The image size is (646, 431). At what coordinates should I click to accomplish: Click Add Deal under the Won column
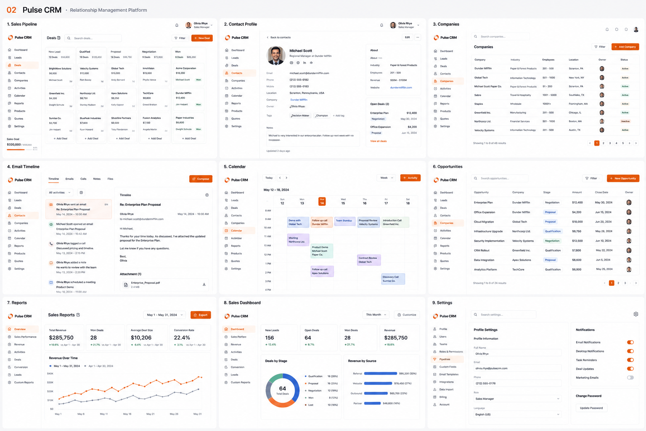pyautogui.click(x=189, y=138)
